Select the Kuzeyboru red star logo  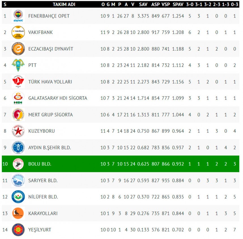[18, 131]
